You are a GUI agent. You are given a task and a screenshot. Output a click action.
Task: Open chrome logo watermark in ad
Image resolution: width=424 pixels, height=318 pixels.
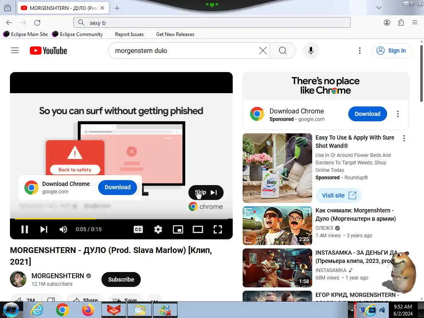click(205, 207)
